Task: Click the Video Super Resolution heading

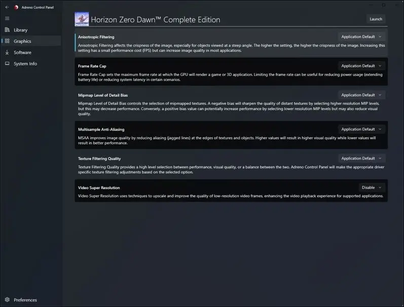Action: (x=99, y=188)
